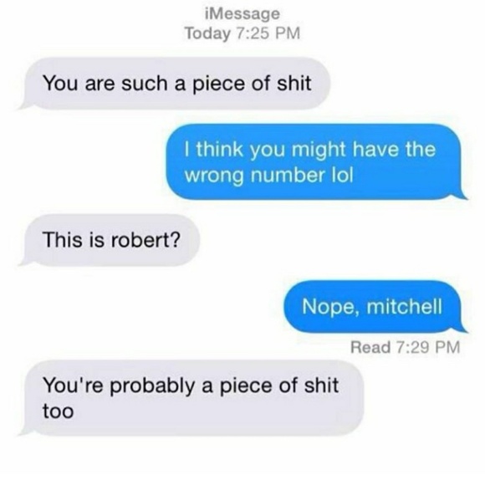Tap the 'You are such a piece' message

tap(176, 84)
